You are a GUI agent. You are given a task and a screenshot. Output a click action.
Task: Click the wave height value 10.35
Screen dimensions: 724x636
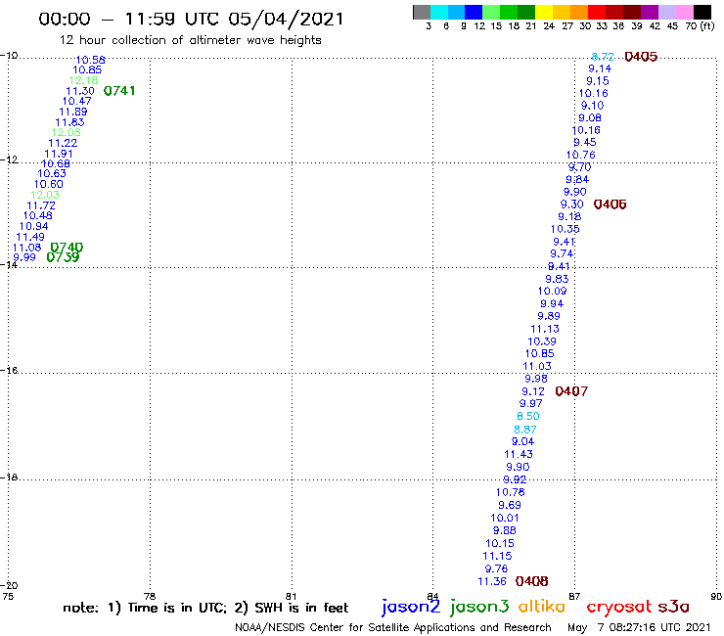(565, 229)
